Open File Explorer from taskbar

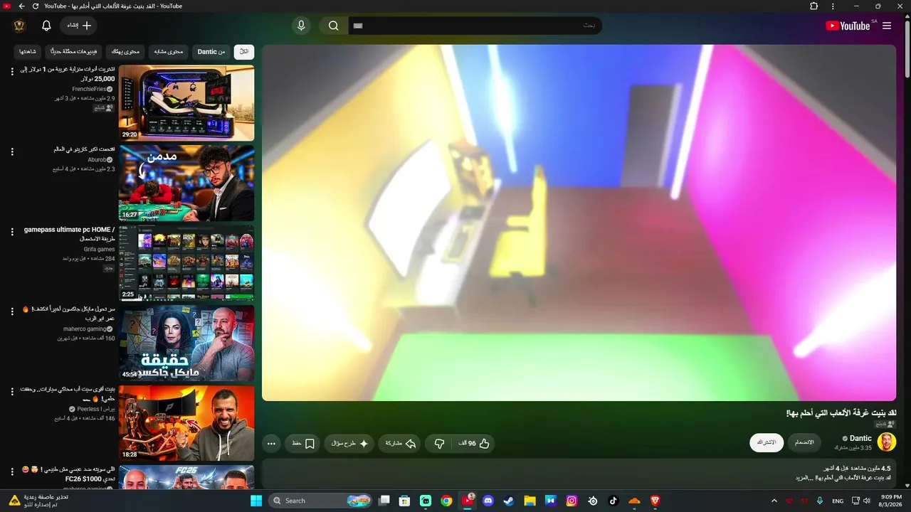(530, 501)
